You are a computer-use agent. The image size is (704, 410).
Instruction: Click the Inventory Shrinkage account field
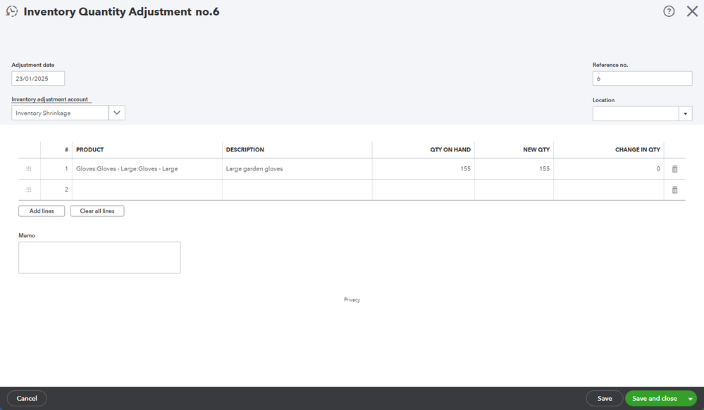60,113
